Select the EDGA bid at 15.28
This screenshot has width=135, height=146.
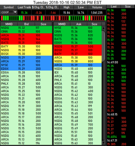click(26, 73)
